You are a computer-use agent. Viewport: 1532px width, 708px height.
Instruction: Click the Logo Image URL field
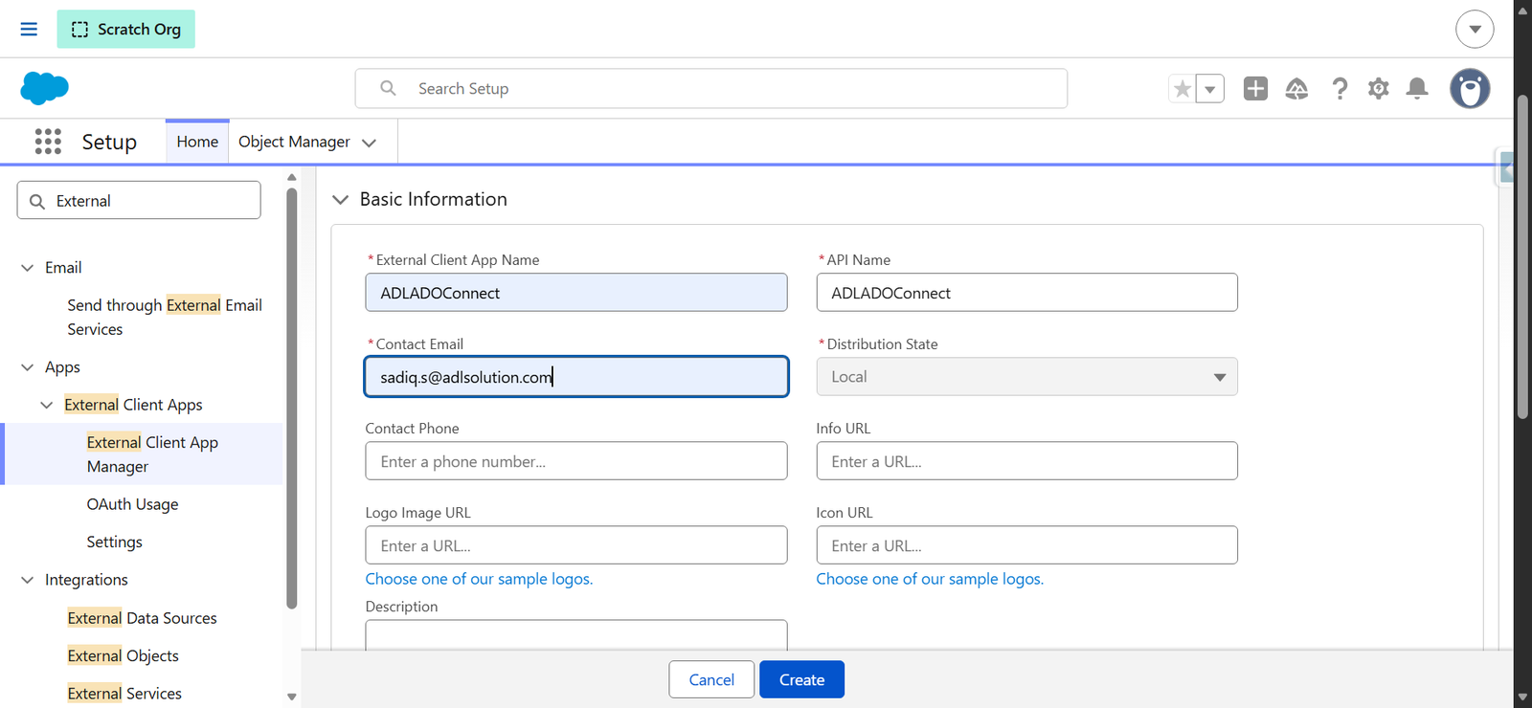(x=576, y=545)
